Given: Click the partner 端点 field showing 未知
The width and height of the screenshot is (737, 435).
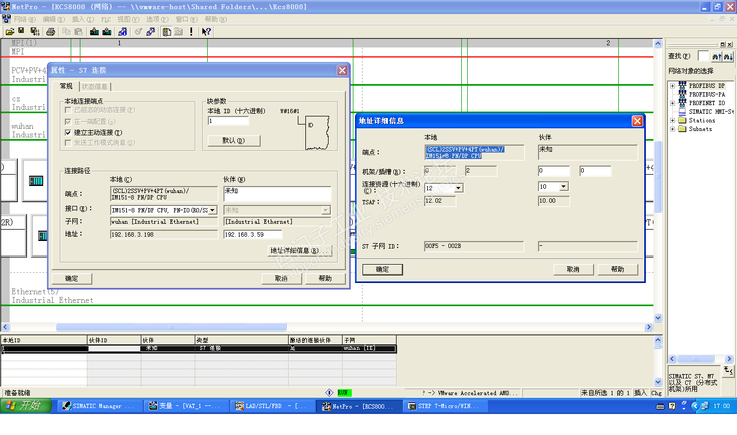Looking at the screenshot, I should point(277,194).
